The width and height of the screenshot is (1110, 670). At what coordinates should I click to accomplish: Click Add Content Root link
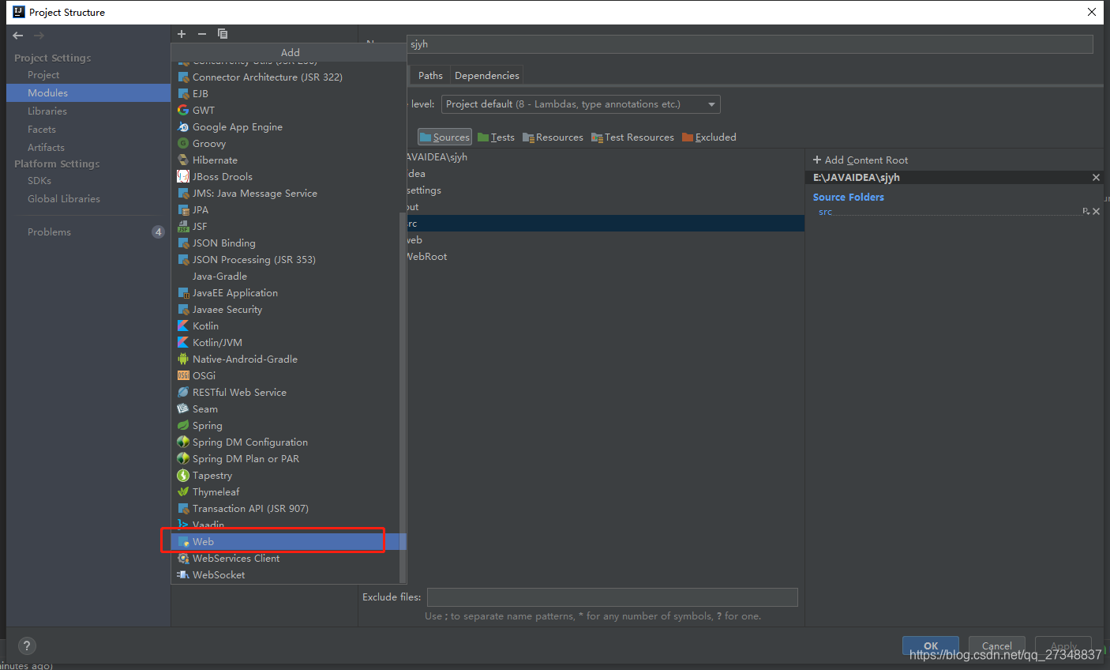(861, 160)
